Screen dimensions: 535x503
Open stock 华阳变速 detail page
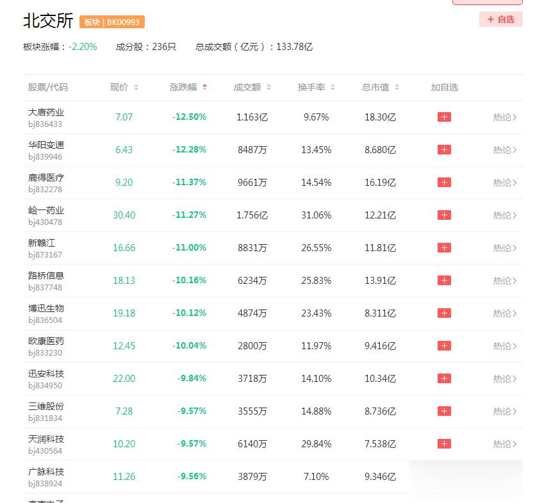point(46,145)
